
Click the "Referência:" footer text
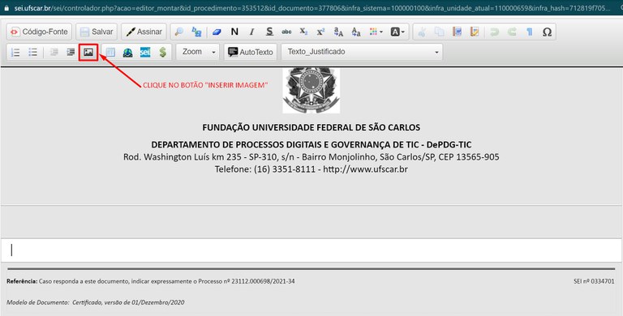22,281
